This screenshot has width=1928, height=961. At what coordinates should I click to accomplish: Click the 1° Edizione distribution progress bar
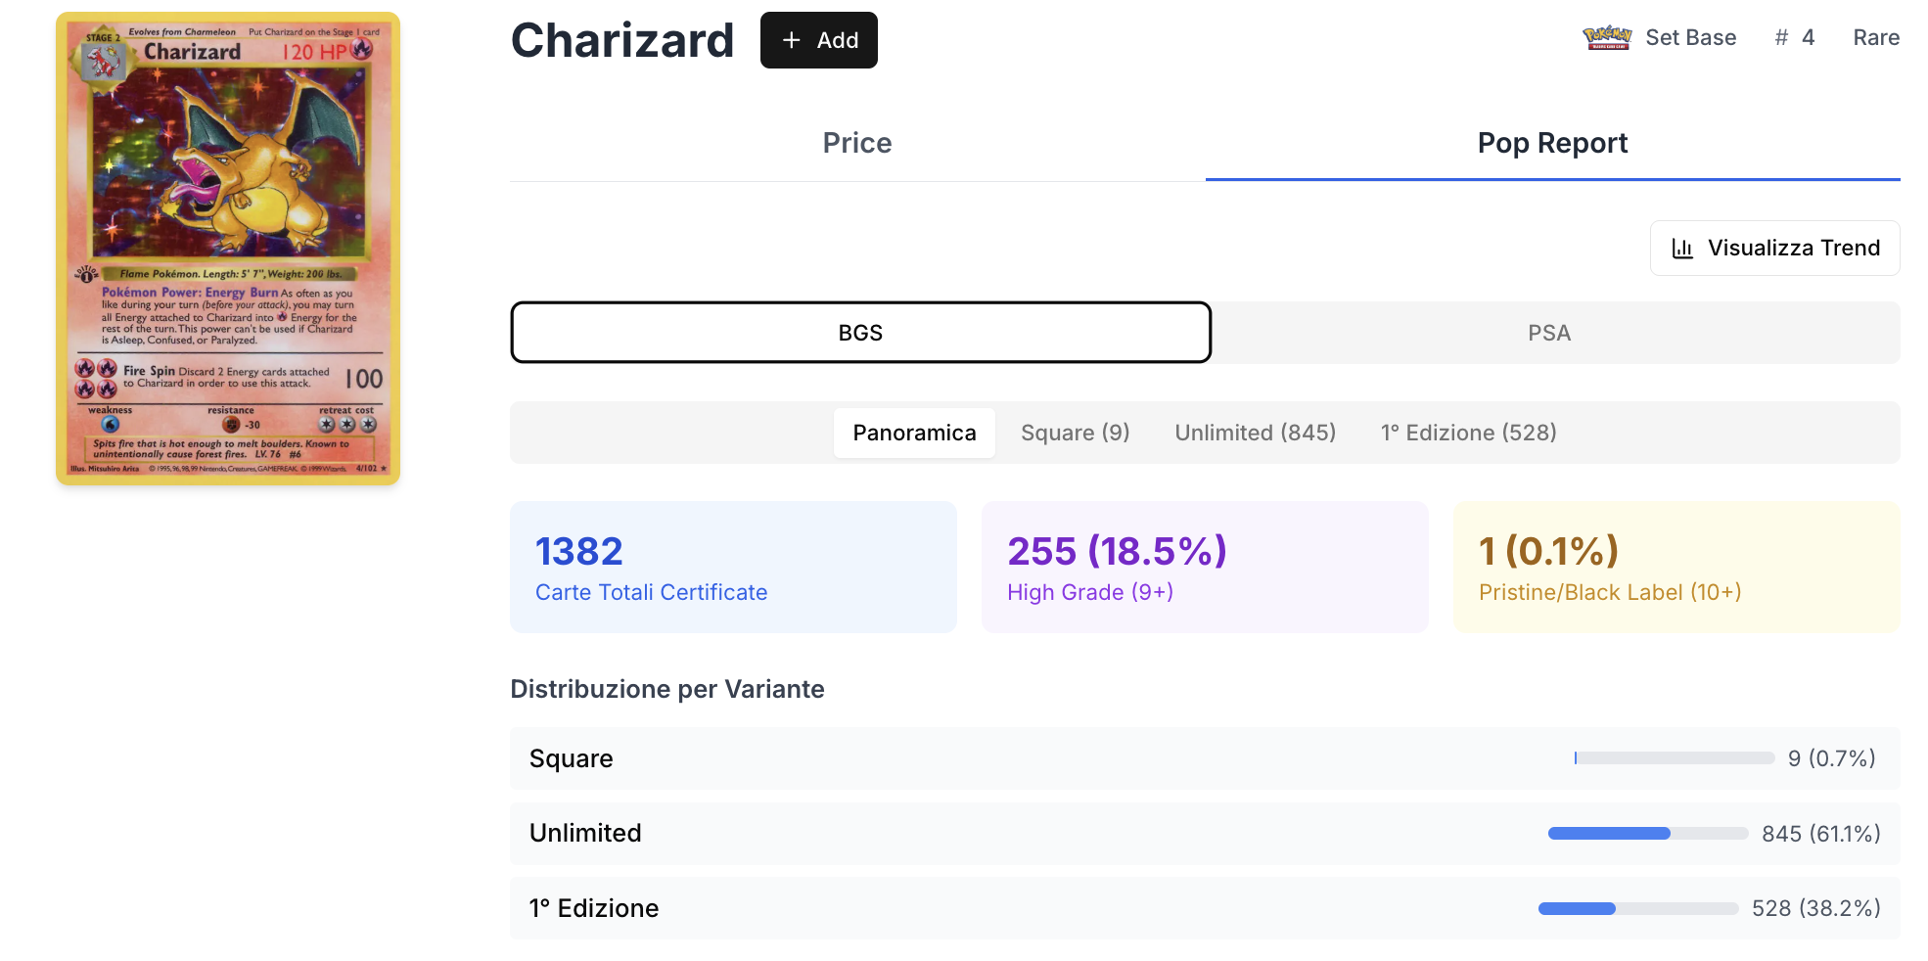pos(1637,909)
